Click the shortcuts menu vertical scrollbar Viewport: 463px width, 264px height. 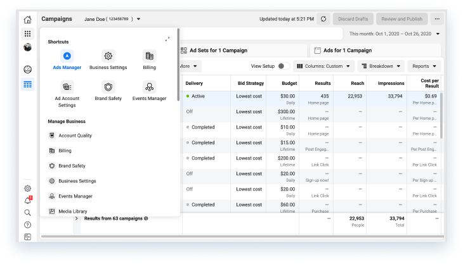click(178, 65)
